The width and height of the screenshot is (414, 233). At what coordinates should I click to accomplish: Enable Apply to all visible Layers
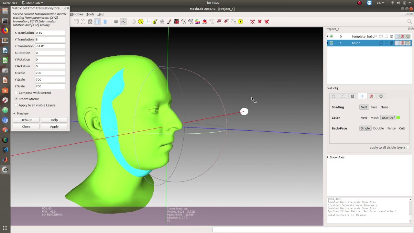click(16, 105)
